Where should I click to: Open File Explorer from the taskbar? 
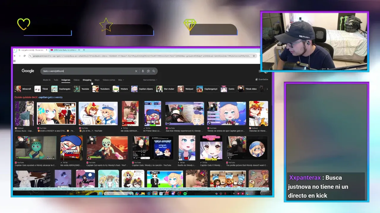point(143,193)
